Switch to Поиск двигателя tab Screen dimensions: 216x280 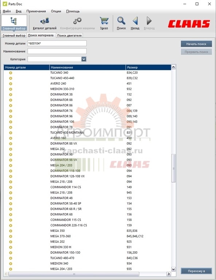pyautogui.click(x=69, y=35)
